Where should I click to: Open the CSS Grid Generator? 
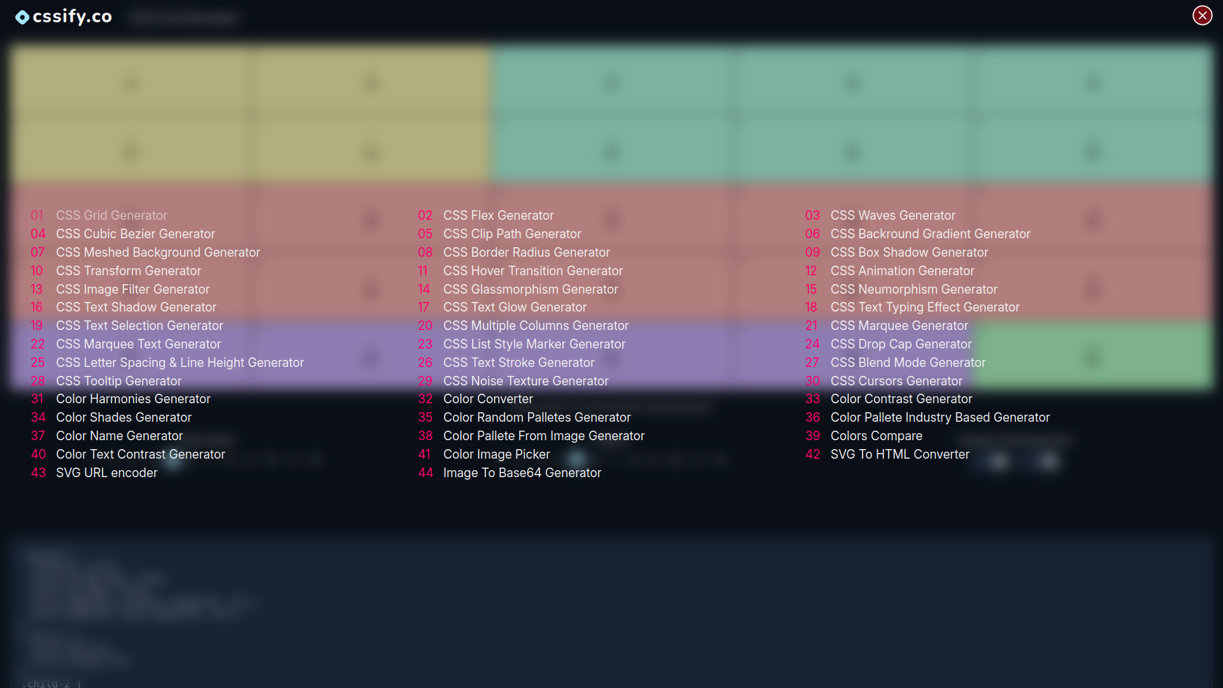111,215
